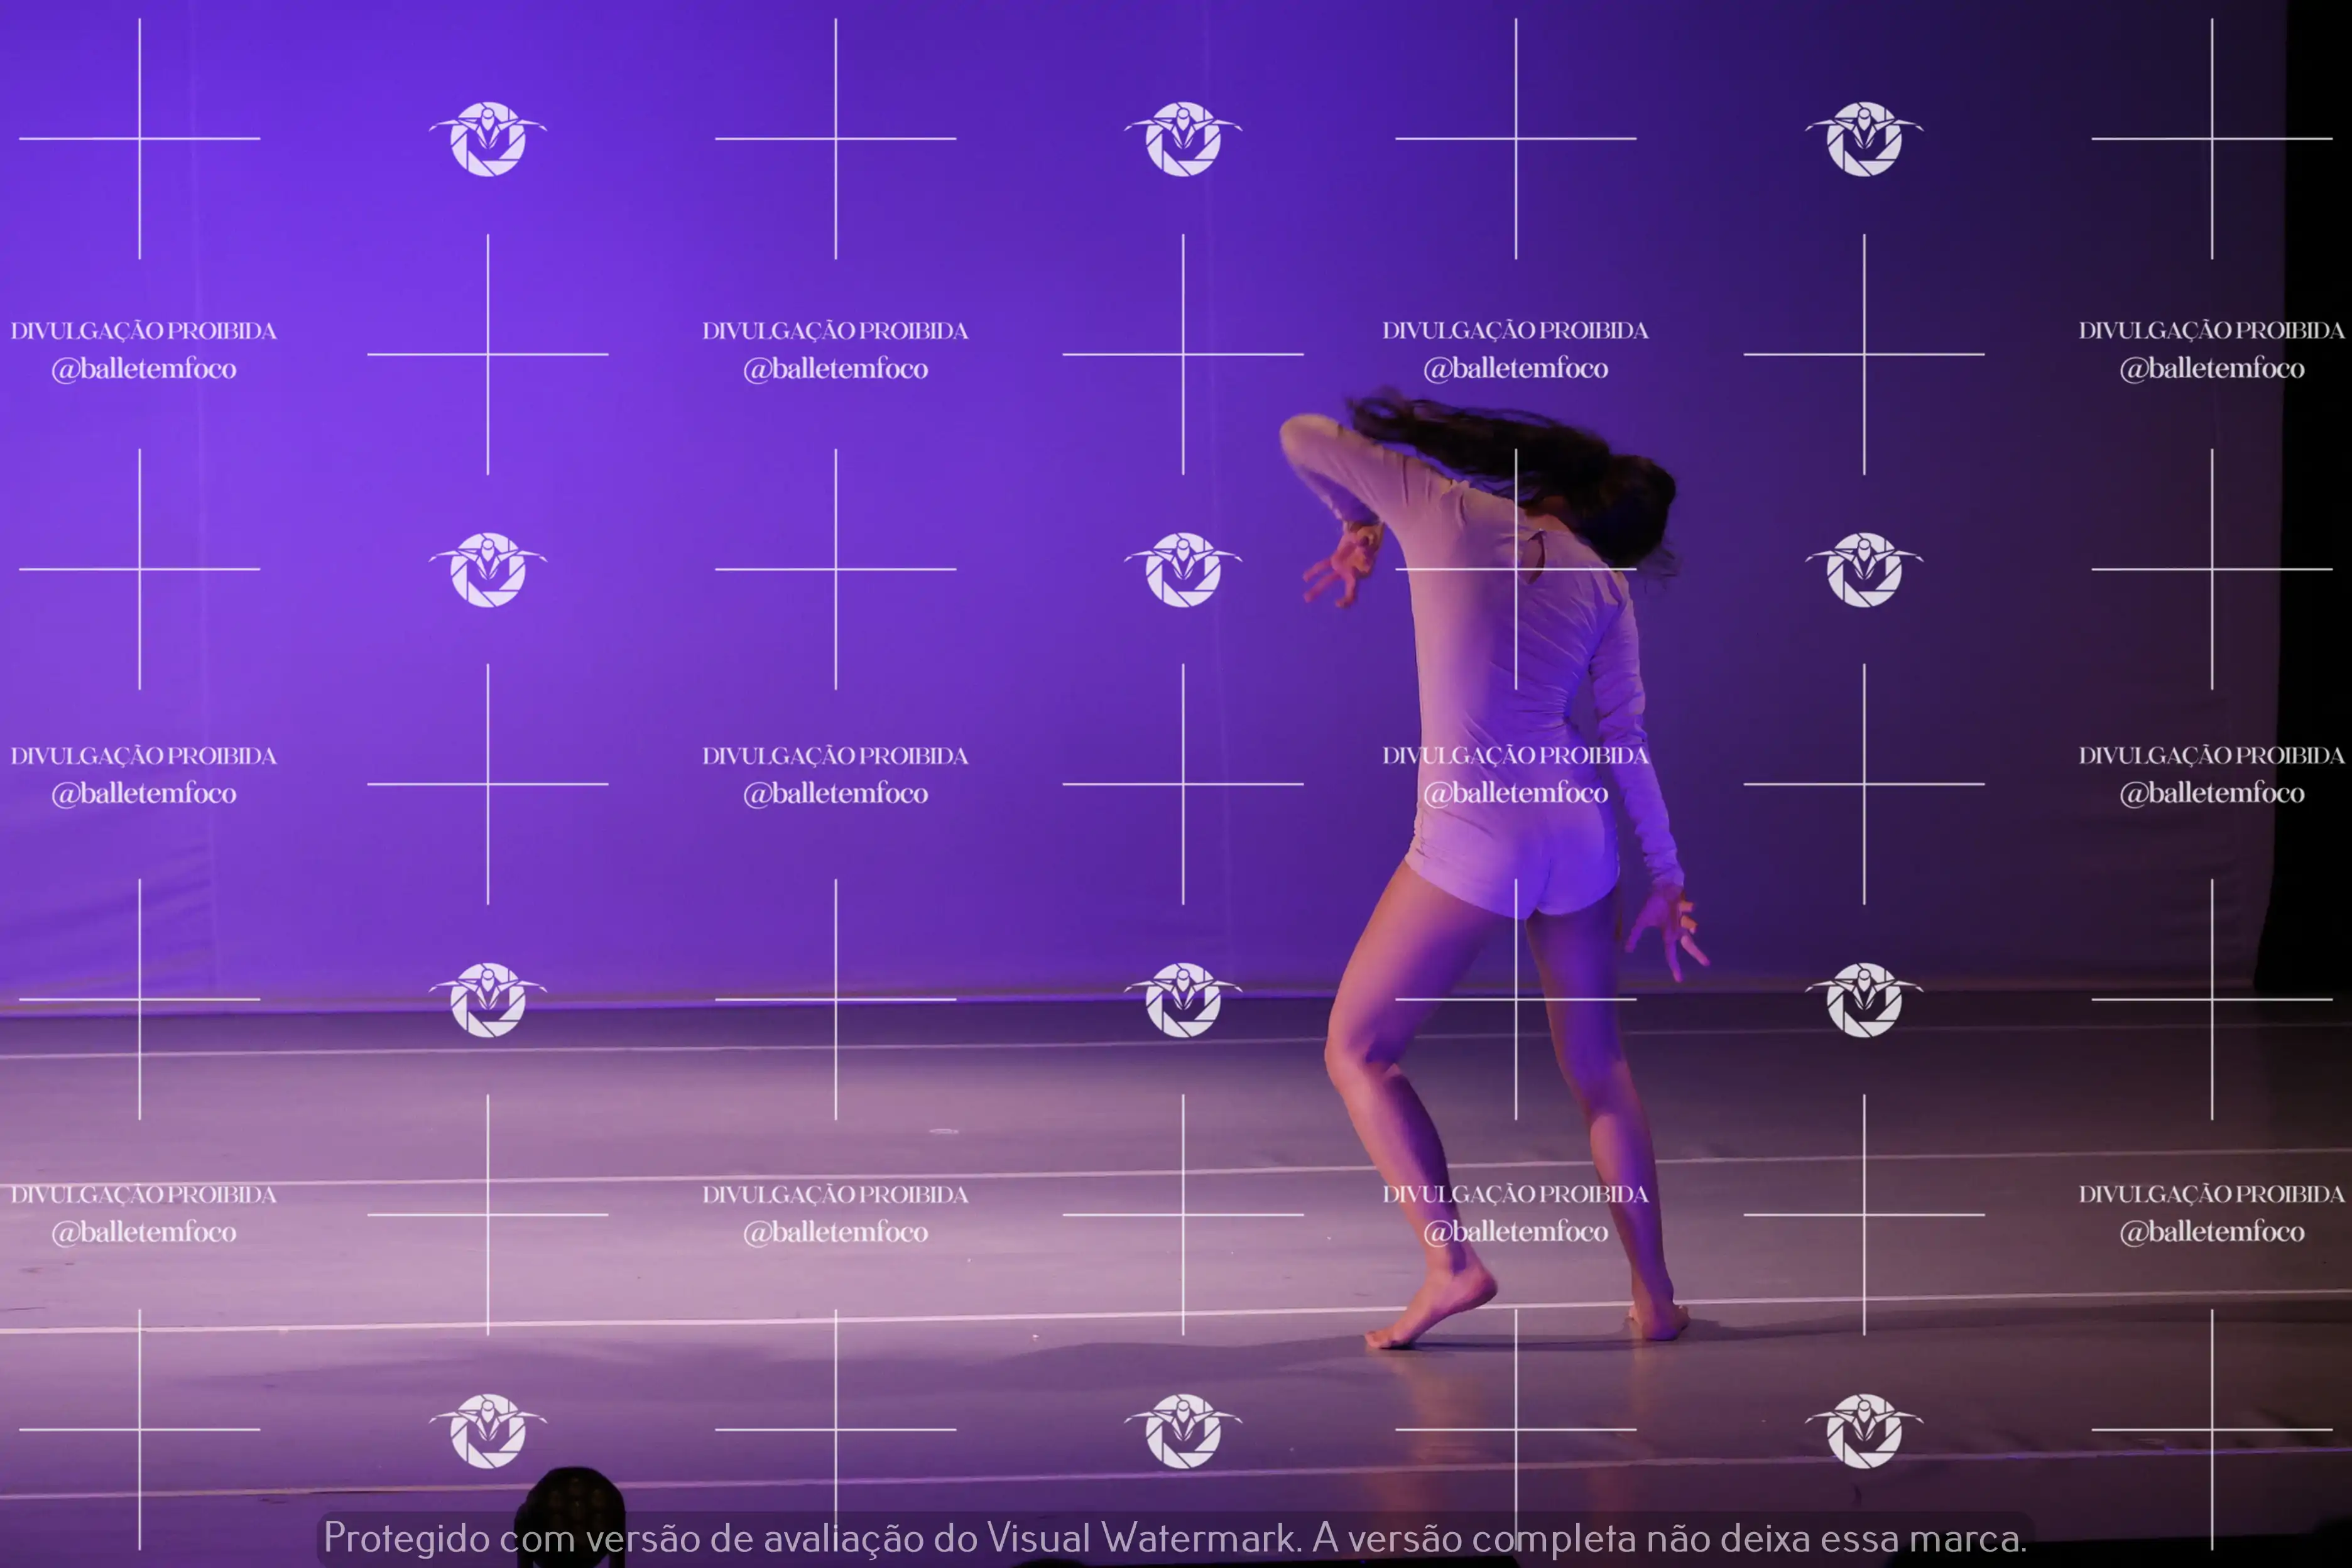
Task: Click DIVULGAÇÃO PROIBIDA text over the dancer's arm
Action: 1516,755
